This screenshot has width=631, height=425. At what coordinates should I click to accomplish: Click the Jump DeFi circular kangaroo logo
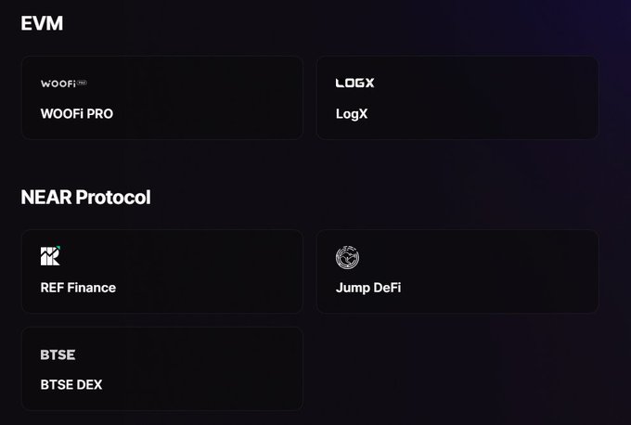point(347,257)
